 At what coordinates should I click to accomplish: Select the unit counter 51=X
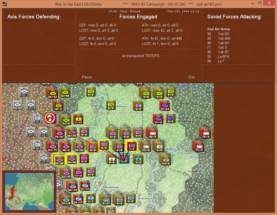click(x=66, y=120)
